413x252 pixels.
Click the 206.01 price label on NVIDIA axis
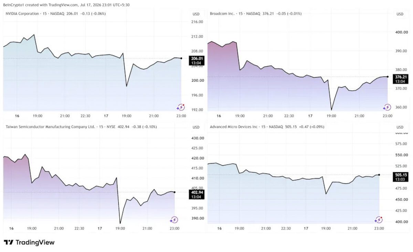click(x=197, y=58)
